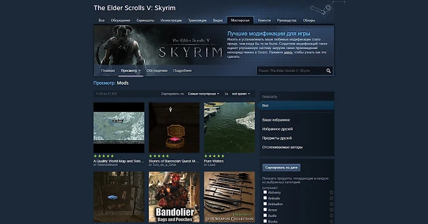Click the magnifier search icon
This screenshot has width=428, height=224.
coord(328,71)
